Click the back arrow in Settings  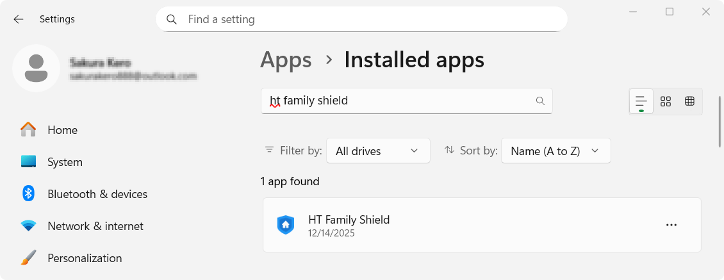pos(19,19)
